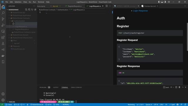Click Spell checker status item

click(172, 105)
